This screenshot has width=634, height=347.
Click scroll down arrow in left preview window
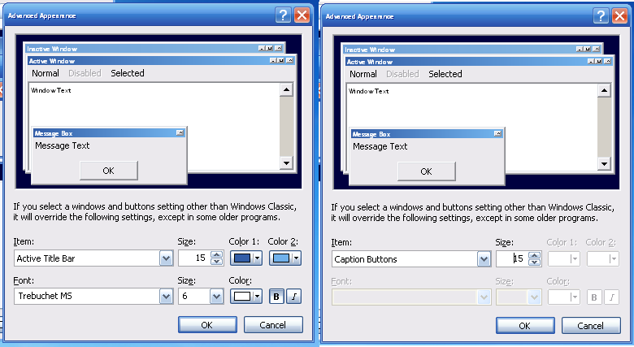point(285,163)
